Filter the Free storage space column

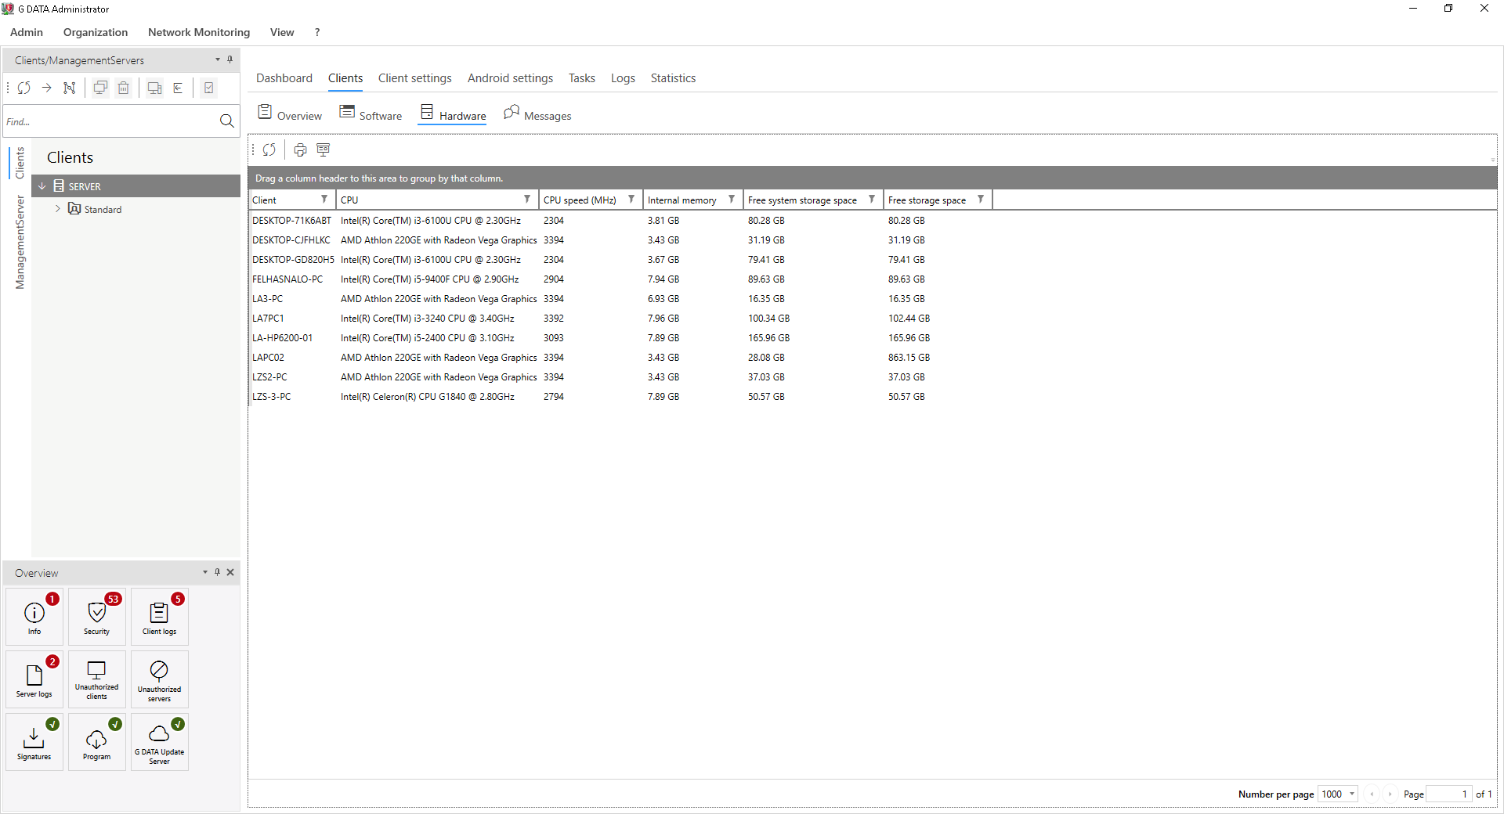pos(981,200)
